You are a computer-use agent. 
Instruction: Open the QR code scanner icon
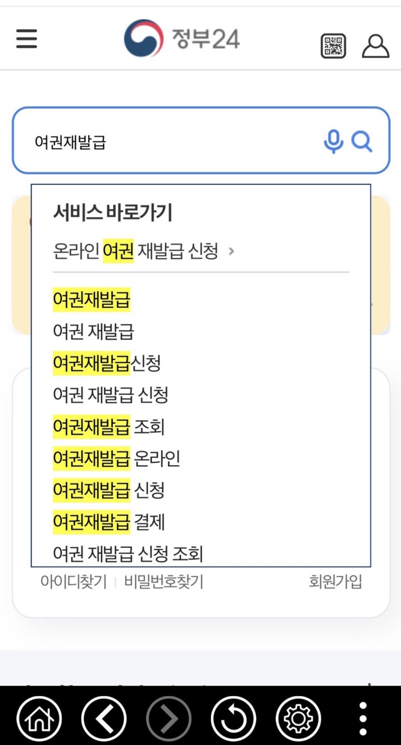click(x=333, y=46)
